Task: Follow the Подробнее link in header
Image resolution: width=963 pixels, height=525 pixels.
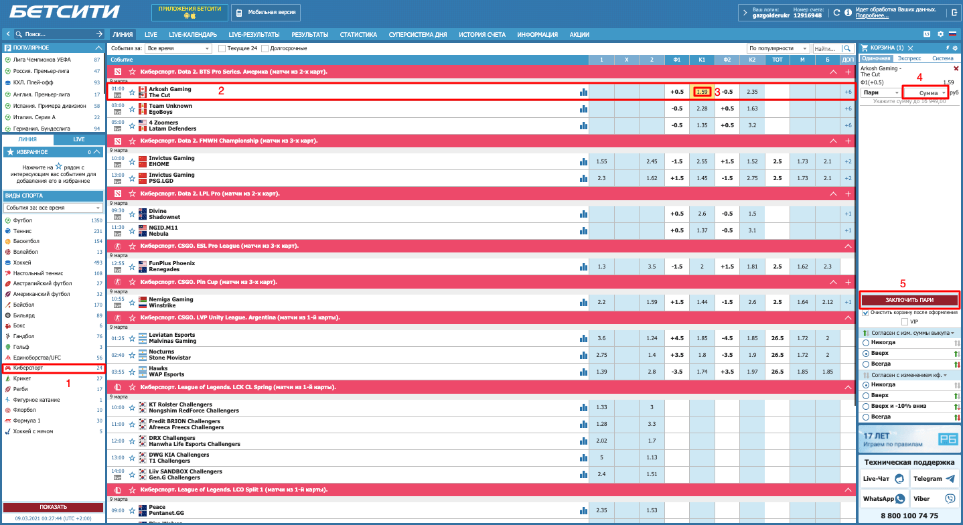Action: (x=871, y=16)
